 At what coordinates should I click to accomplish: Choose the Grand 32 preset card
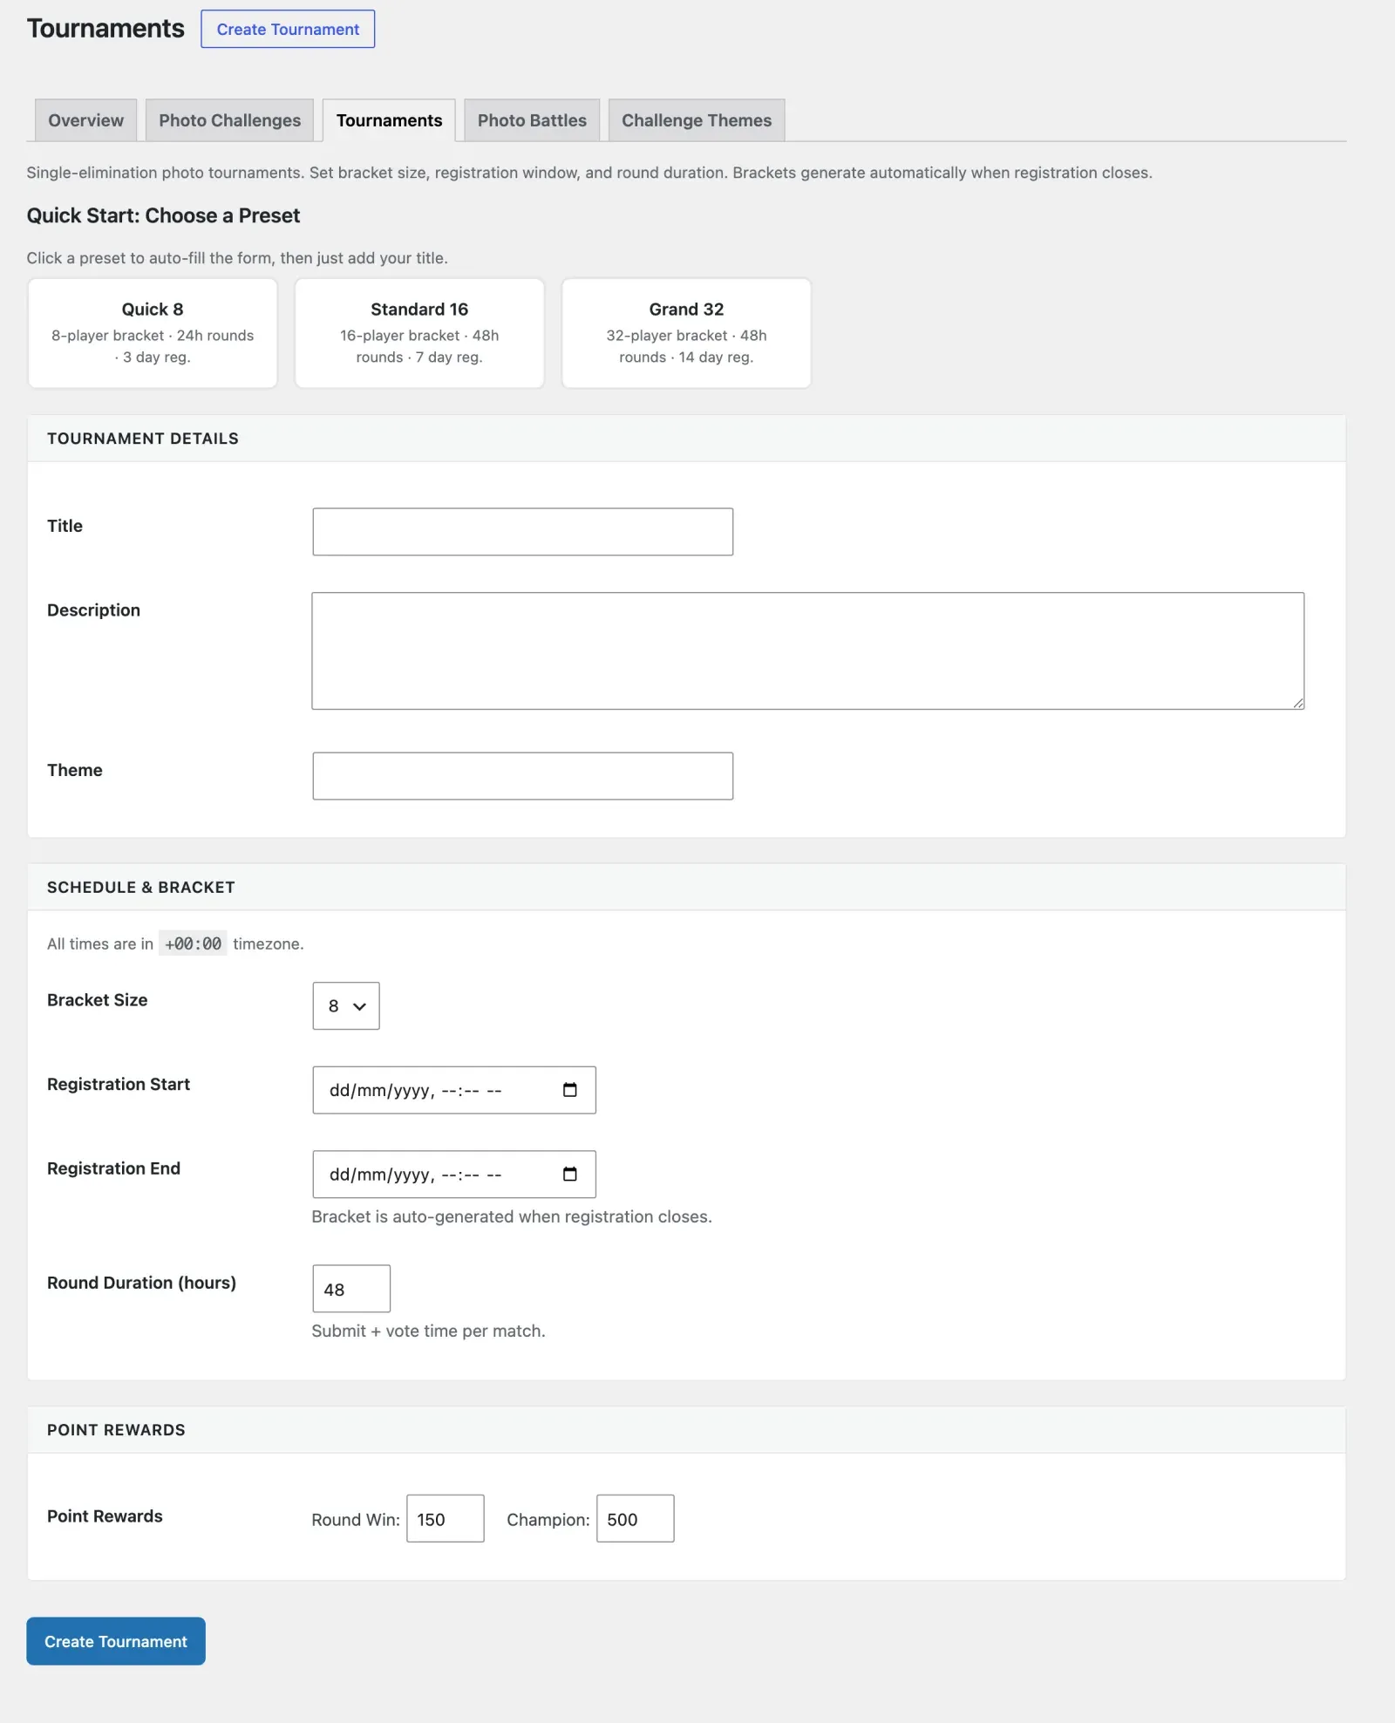pyautogui.click(x=686, y=333)
